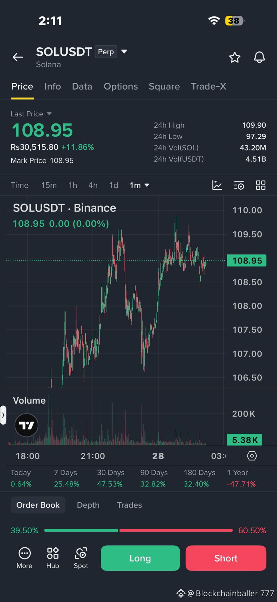Tap the green Long button
Screen dimensions: 277x602
[x=140, y=558]
